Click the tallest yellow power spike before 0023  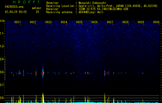point(43,98)
